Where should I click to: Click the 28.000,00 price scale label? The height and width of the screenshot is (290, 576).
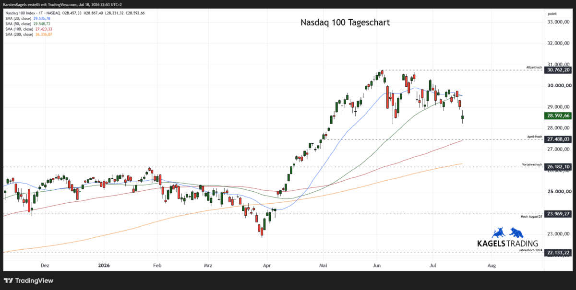(559, 128)
